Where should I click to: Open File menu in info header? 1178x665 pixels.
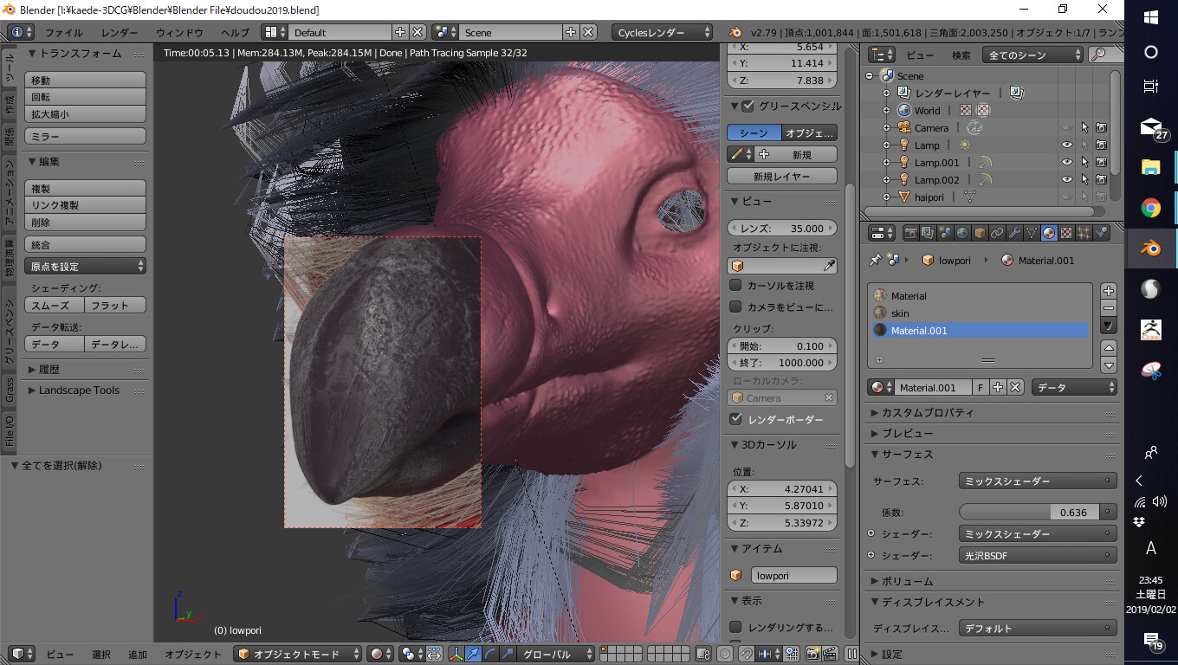[x=63, y=32]
